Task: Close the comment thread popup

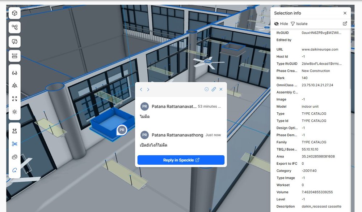Action: 221,89
